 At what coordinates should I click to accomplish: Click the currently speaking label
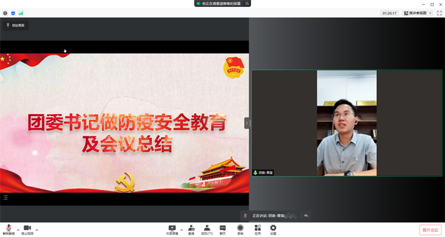pyautogui.click(x=268, y=216)
